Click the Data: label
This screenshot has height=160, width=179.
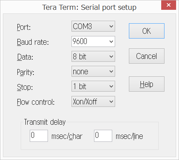tap(25, 57)
